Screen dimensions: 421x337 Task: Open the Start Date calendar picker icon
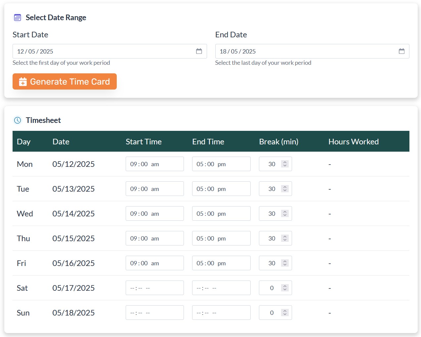199,51
